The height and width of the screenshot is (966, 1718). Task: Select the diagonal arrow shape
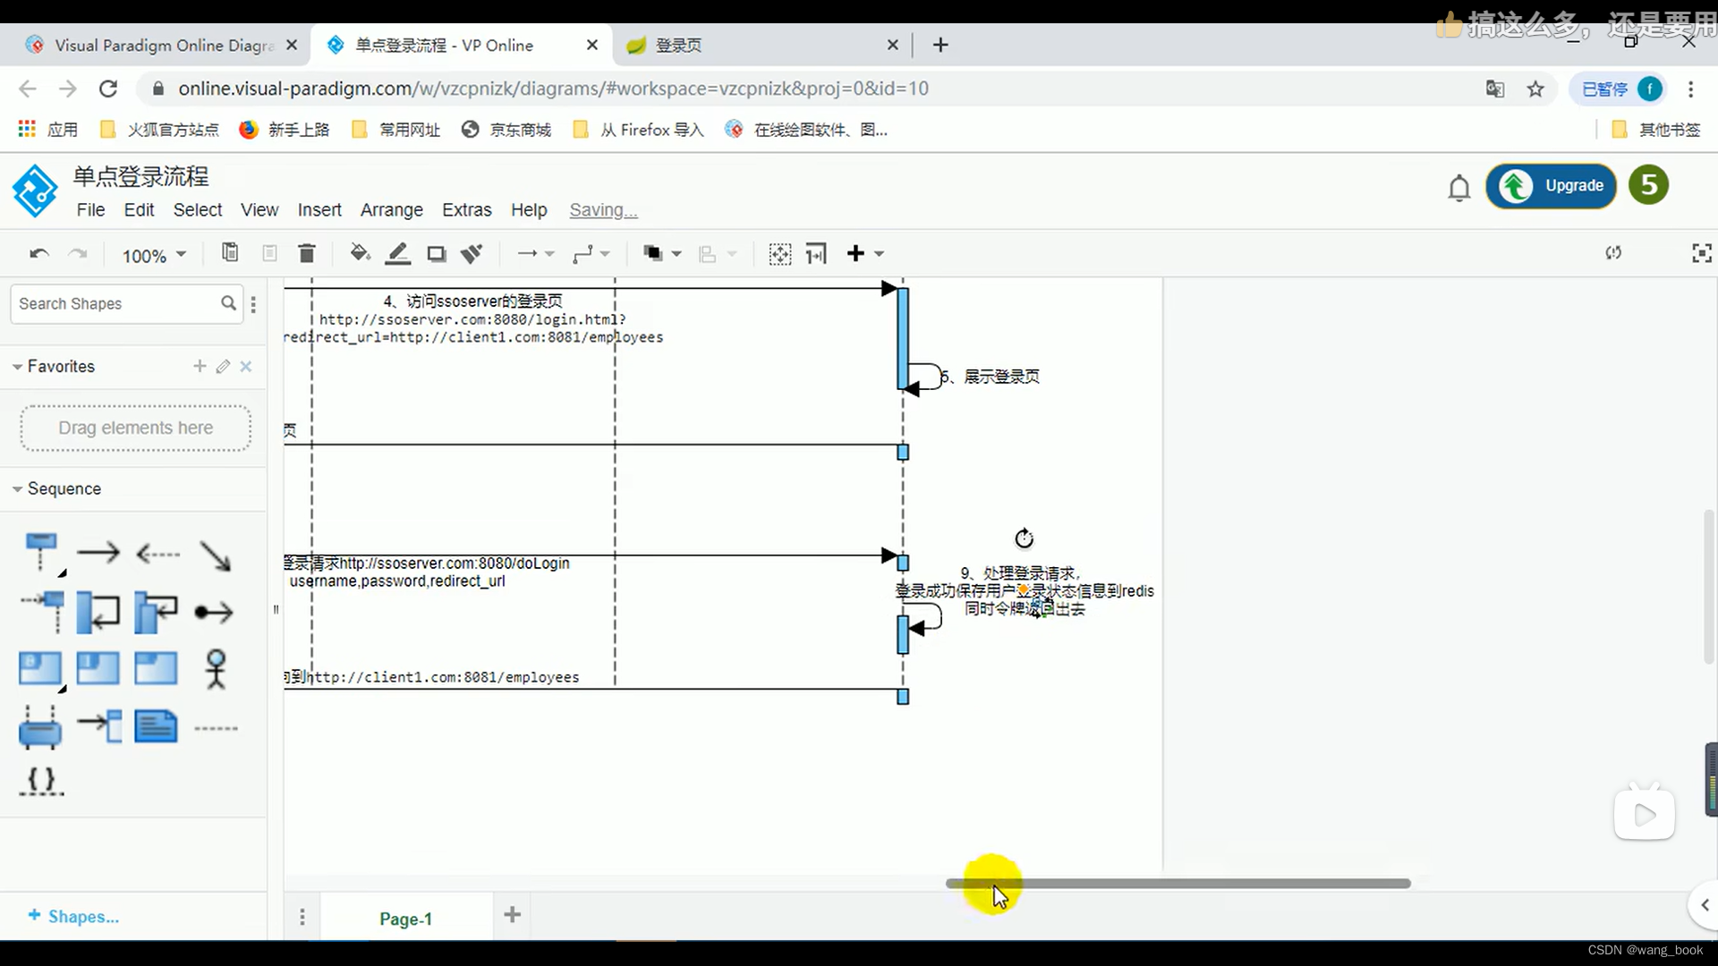coord(215,555)
